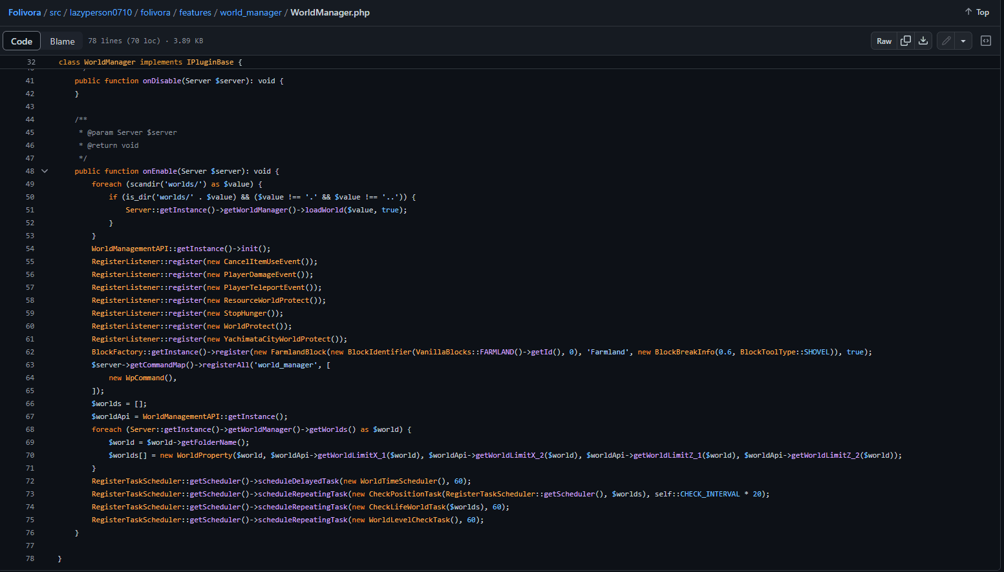This screenshot has width=1004, height=572.
Task: Select line number 54
Action: 30,249
